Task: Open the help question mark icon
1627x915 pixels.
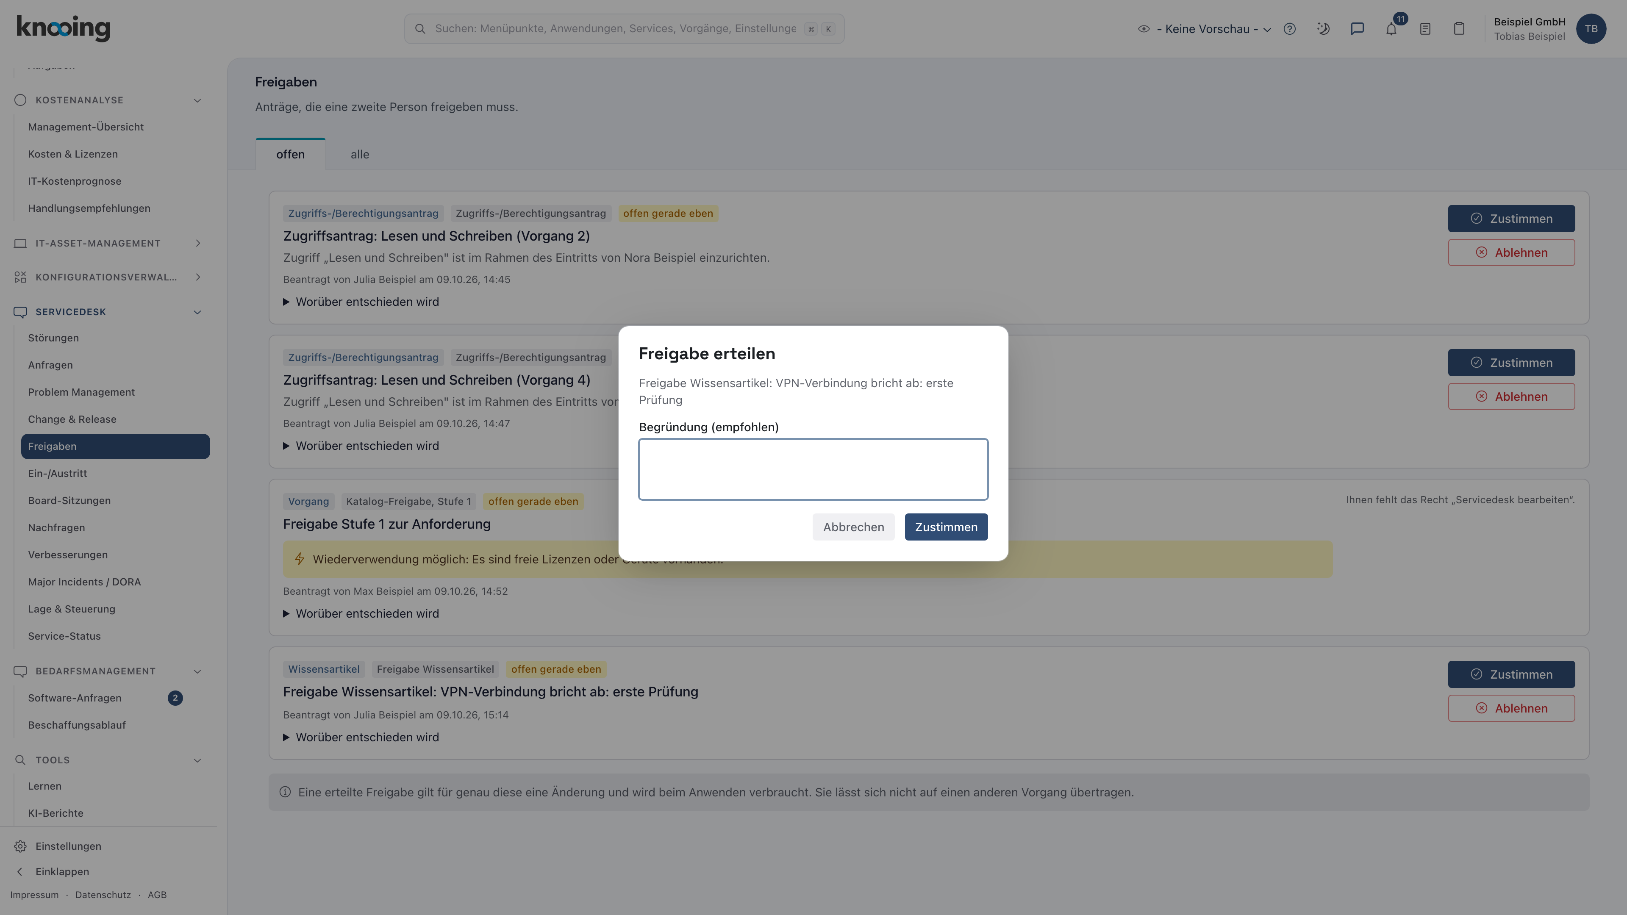Action: tap(1290, 28)
